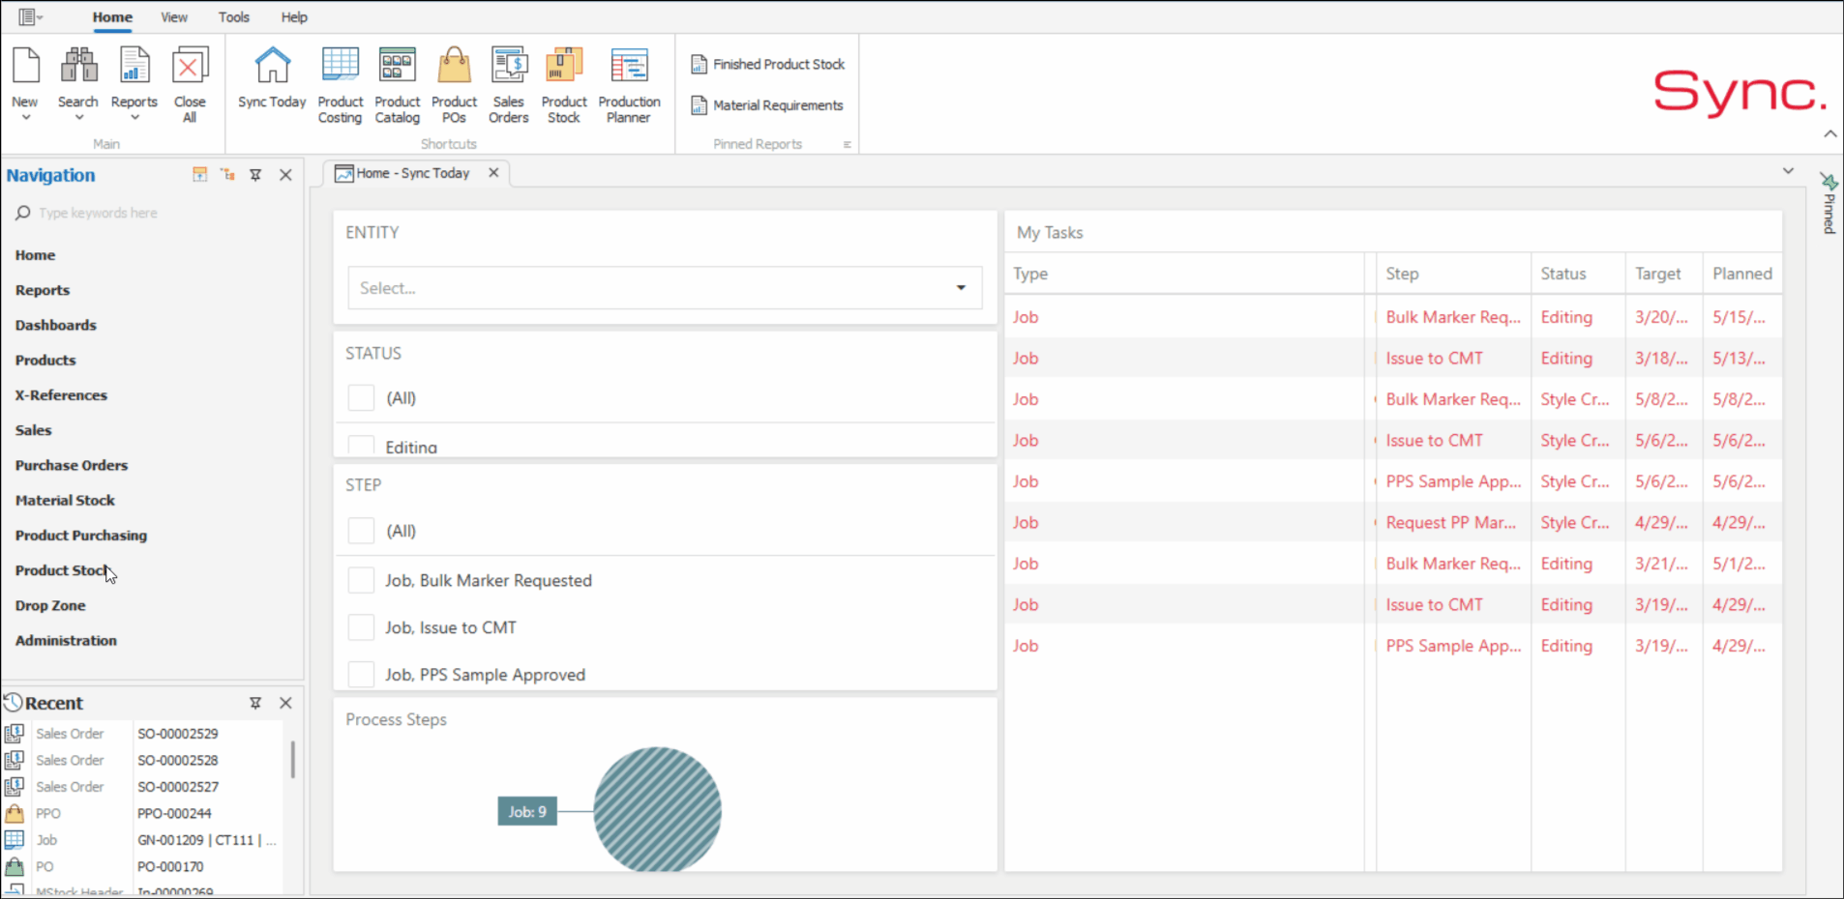The height and width of the screenshot is (899, 1844).
Task: Open Drop Zone in Navigation
Action: click(50, 605)
